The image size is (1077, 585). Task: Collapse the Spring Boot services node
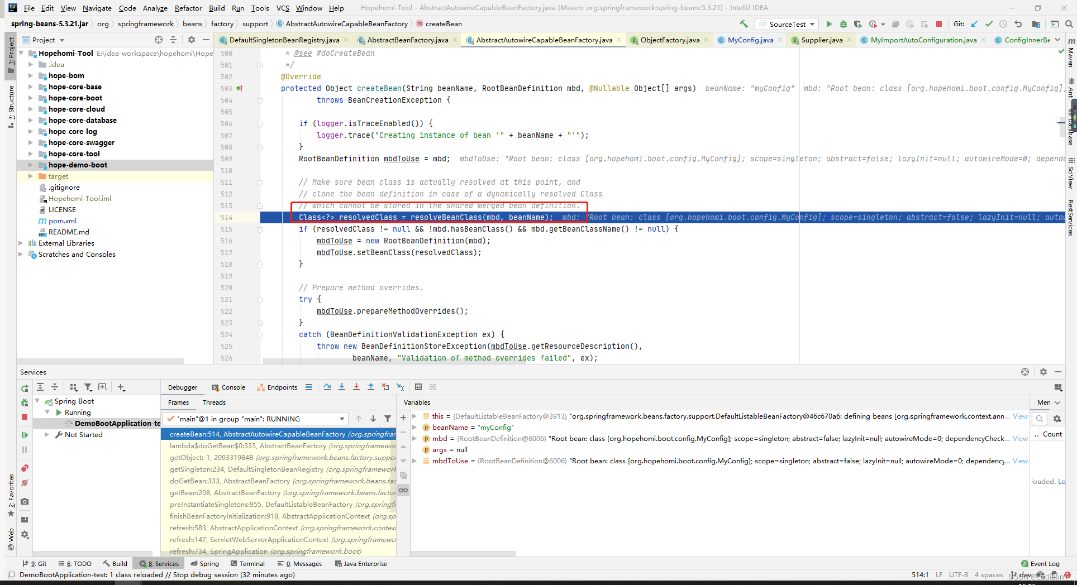pyautogui.click(x=37, y=401)
